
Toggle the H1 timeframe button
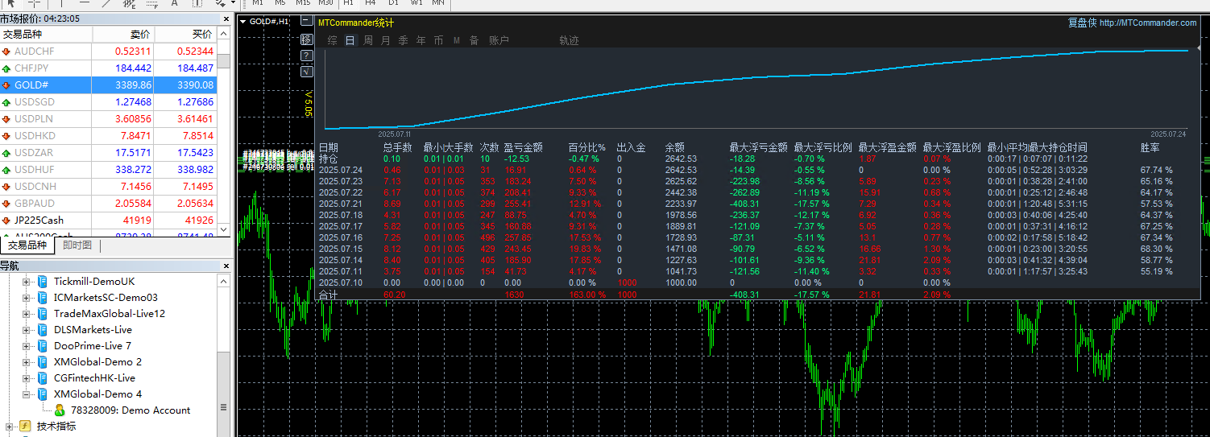click(348, 3)
